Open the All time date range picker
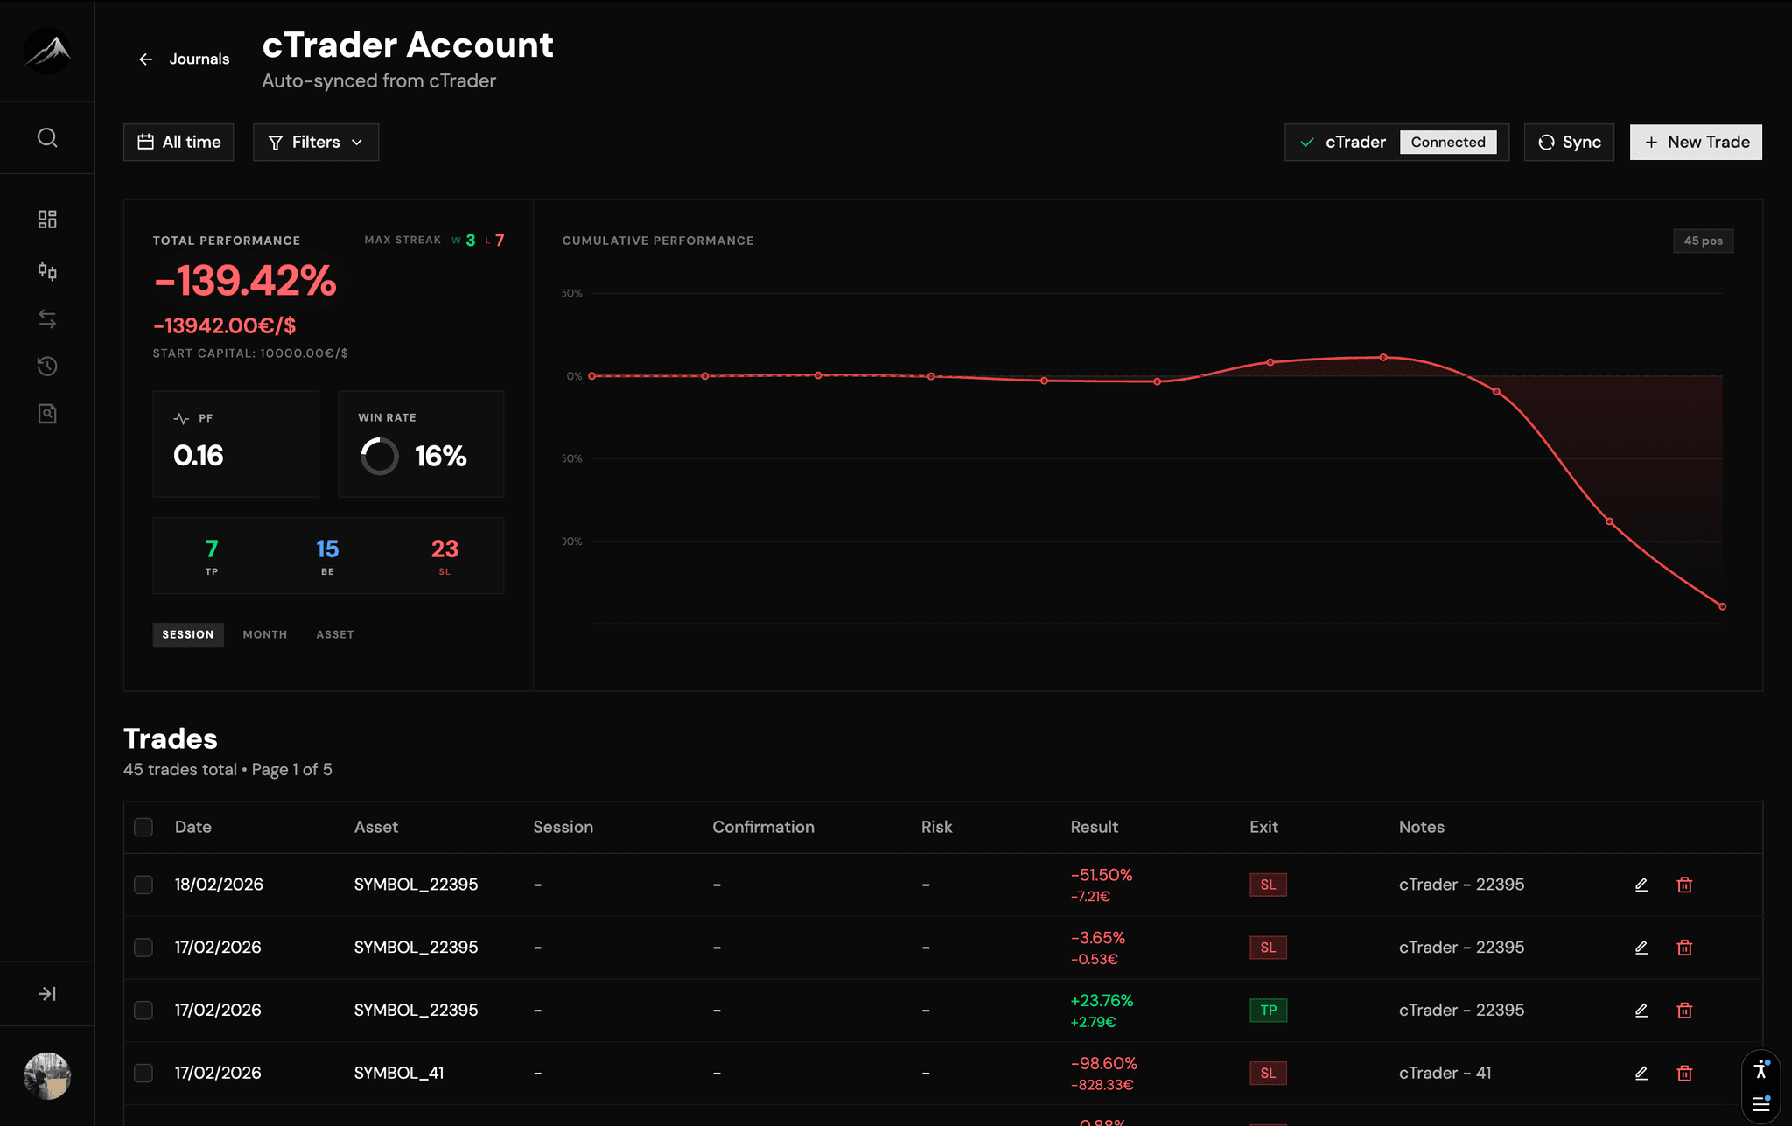Screen dimensions: 1792x1126 (x=178, y=143)
